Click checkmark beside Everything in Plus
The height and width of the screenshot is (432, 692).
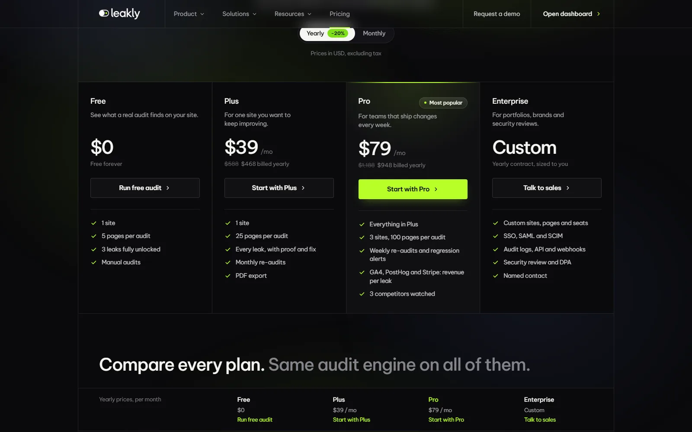coord(362,225)
